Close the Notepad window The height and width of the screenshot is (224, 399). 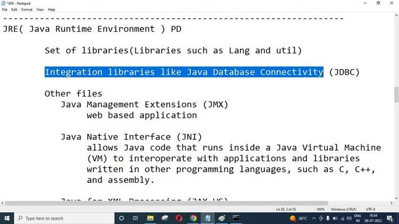pyautogui.click(x=392, y=3)
